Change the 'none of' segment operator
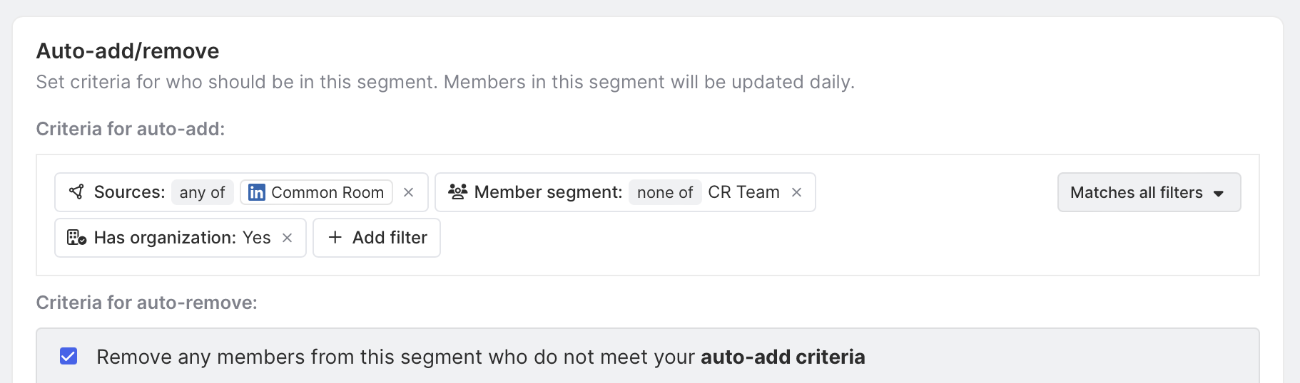This screenshot has width=1300, height=383. 664,192
